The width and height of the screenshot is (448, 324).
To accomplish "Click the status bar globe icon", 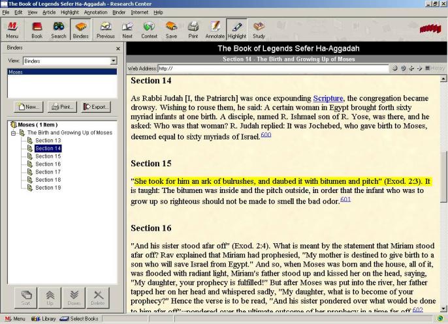I will point(440,319).
